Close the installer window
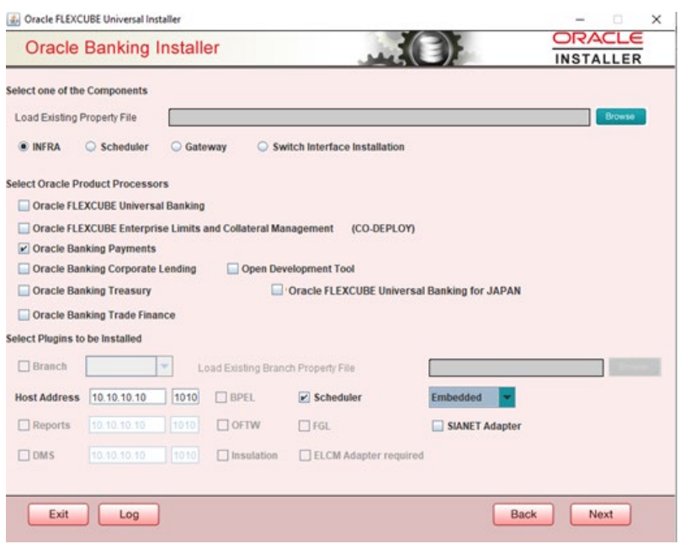680x544 pixels. pyautogui.click(x=656, y=19)
